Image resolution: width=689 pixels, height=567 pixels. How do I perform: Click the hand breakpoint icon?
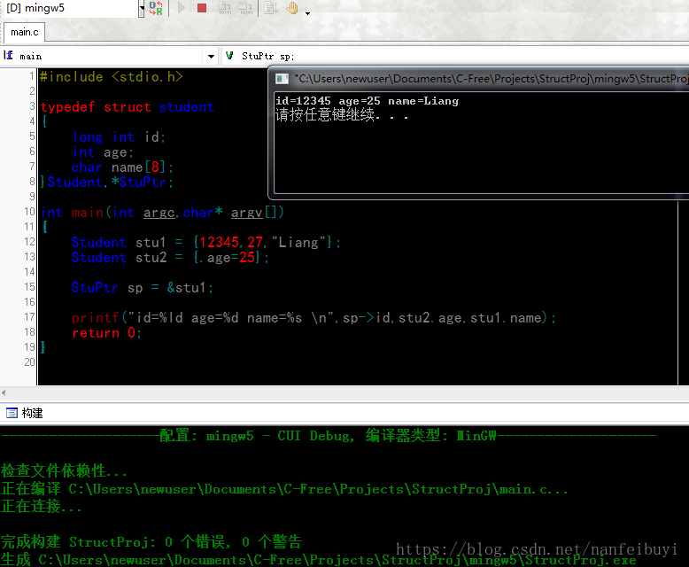point(292,8)
